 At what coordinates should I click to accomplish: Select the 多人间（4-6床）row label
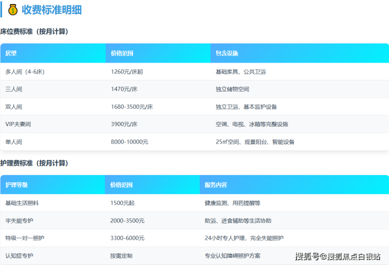coord(25,72)
